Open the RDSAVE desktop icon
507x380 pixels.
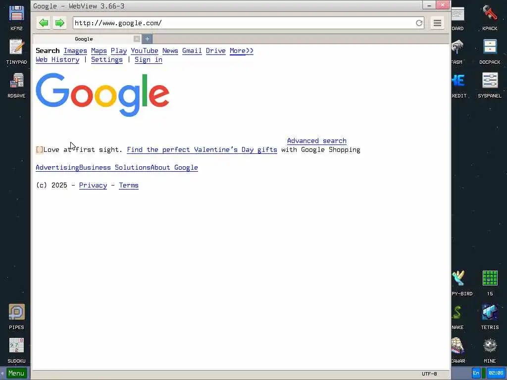click(16, 85)
